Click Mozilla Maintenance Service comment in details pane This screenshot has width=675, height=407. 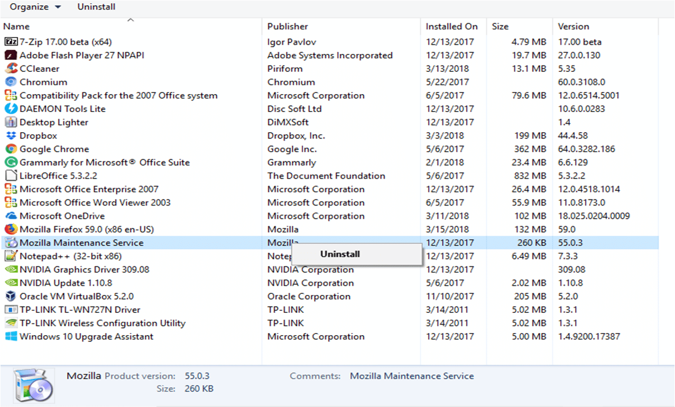pyautogui.click(x=412, y=376)
